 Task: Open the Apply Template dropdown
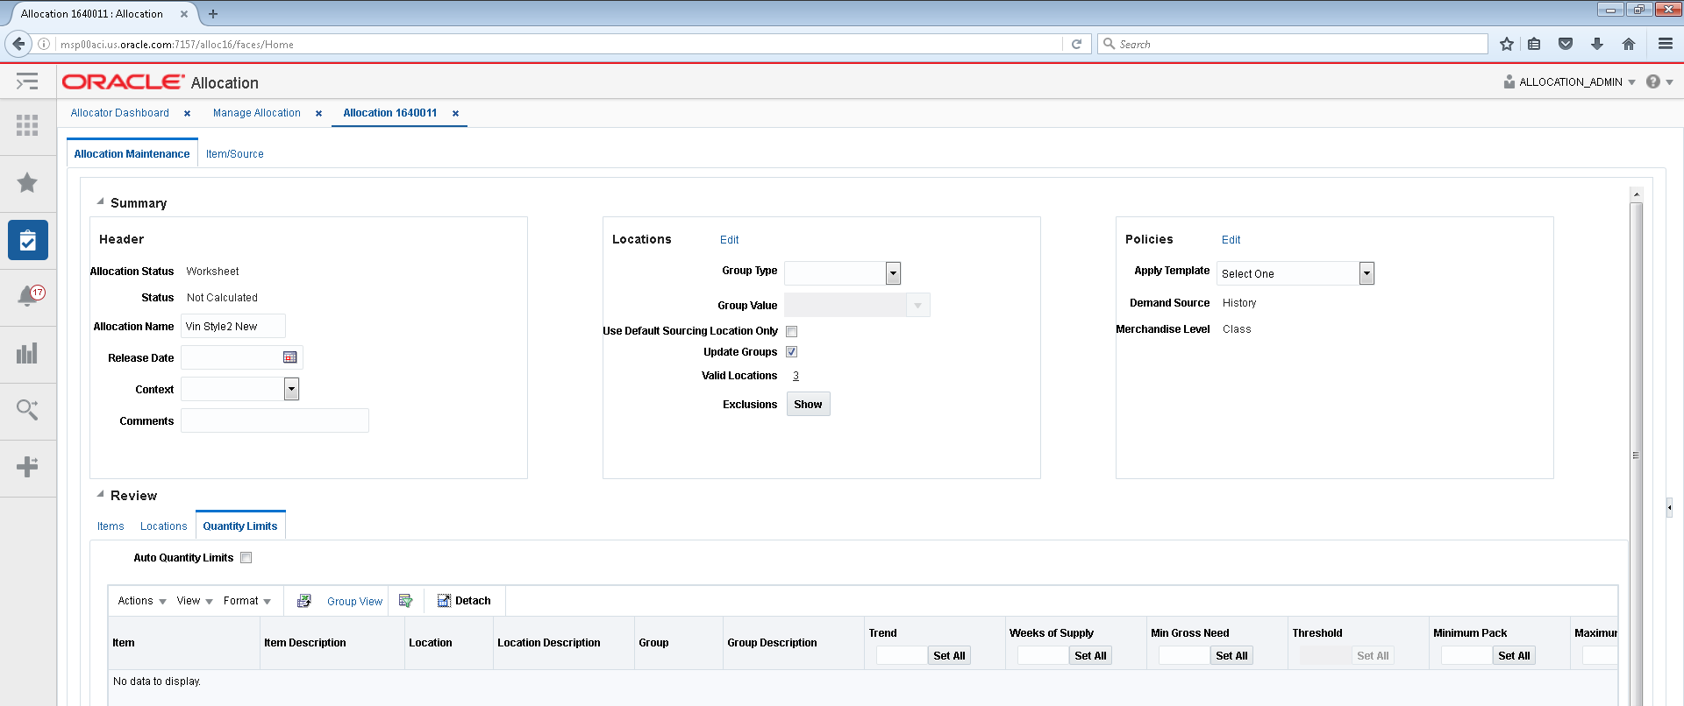click(x=1366, y=273)
